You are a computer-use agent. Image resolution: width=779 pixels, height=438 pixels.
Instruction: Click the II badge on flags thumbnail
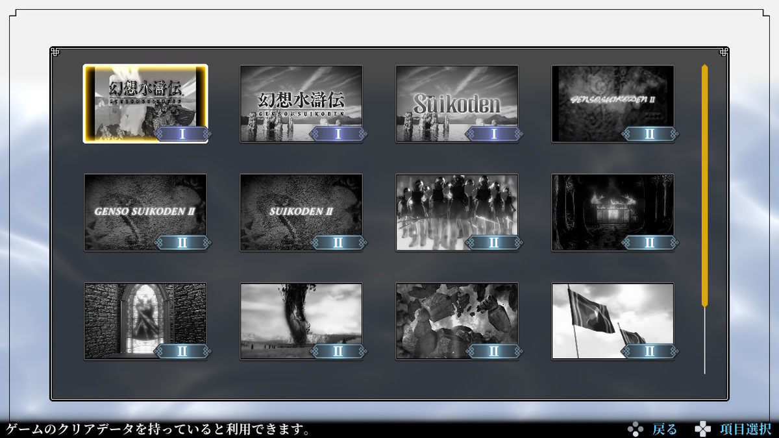(650, 351)
